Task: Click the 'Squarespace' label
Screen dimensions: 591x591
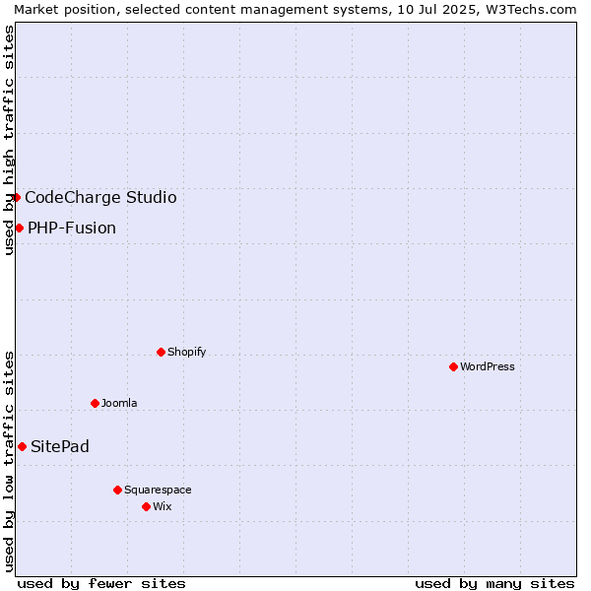Action: [x=158, y=490]
